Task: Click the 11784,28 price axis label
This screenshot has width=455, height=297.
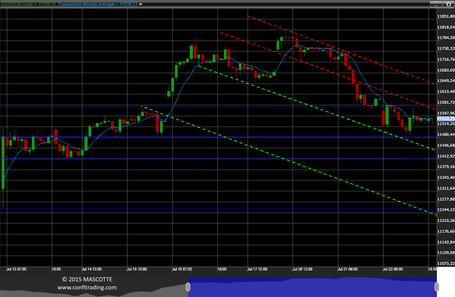Action: [446, 38]
